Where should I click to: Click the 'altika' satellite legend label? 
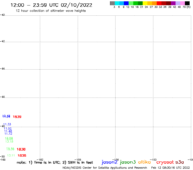pos(144,162)
